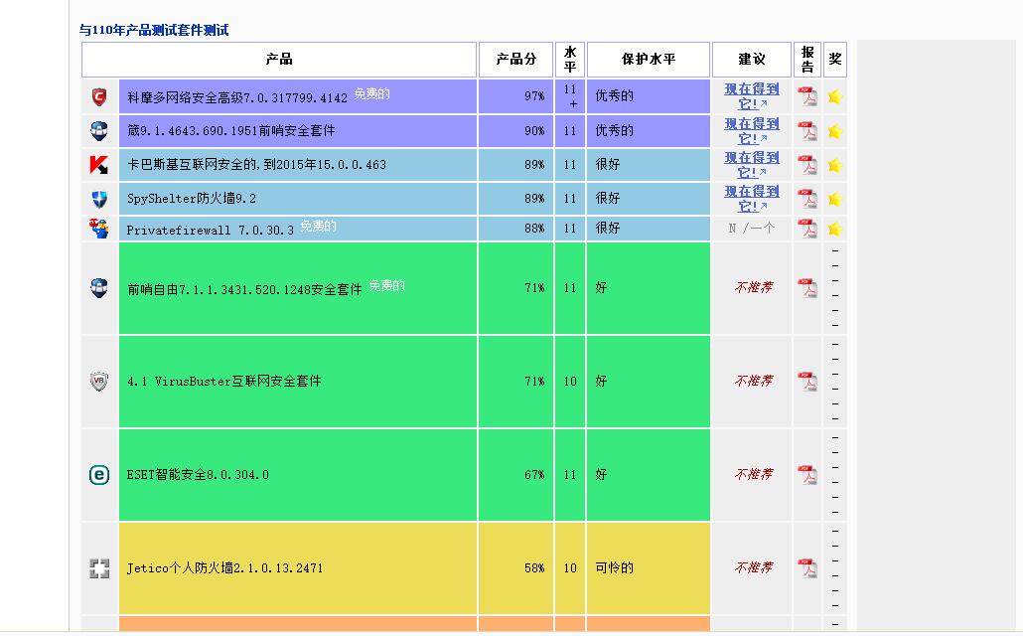Click the Outpost icon in the 前哨自由 row
This screenshot has width=1023, height=636.
click(x=99, y=288)
